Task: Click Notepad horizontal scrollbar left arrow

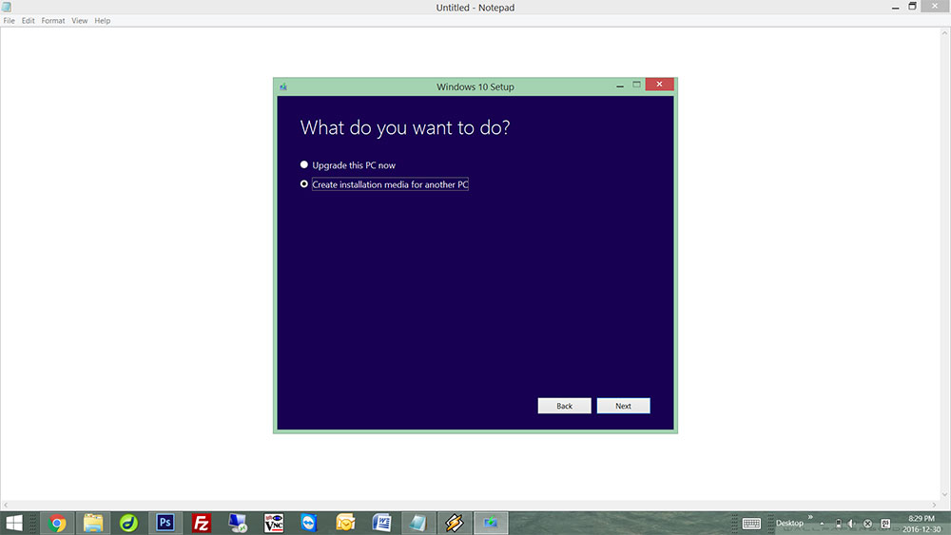Action: (6, 505)
